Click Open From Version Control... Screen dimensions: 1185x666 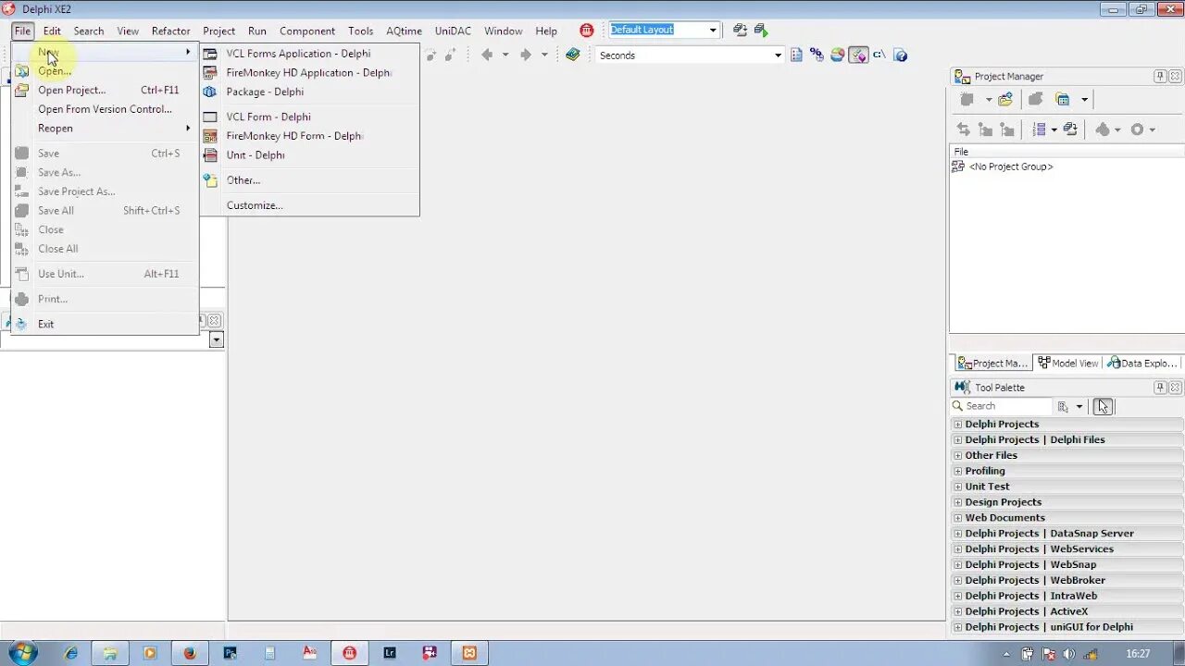[105, 109]
